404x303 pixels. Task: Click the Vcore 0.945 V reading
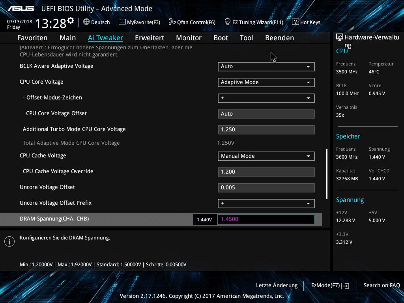click(x=377, y=94)
